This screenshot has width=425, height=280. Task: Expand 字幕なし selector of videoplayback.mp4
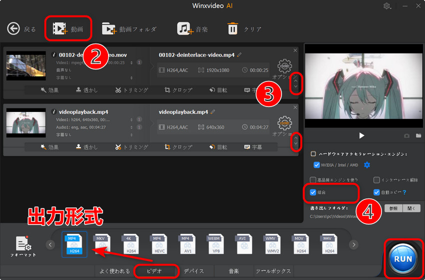click(x=131, y=134)
